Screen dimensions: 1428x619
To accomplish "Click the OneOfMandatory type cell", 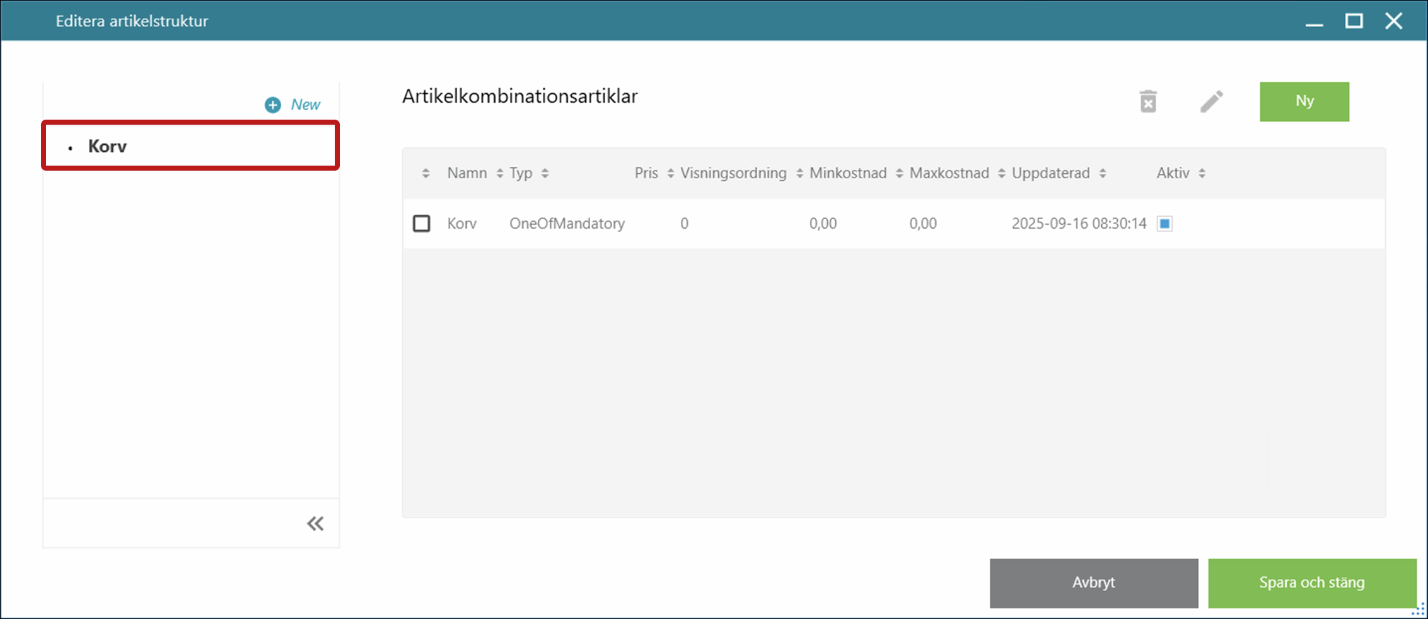I will coord(567,224).
